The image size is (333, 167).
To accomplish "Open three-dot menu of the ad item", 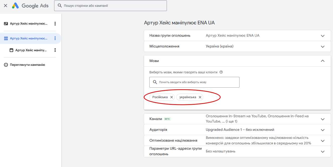I will pyautogui.click(x=55, y=50).
